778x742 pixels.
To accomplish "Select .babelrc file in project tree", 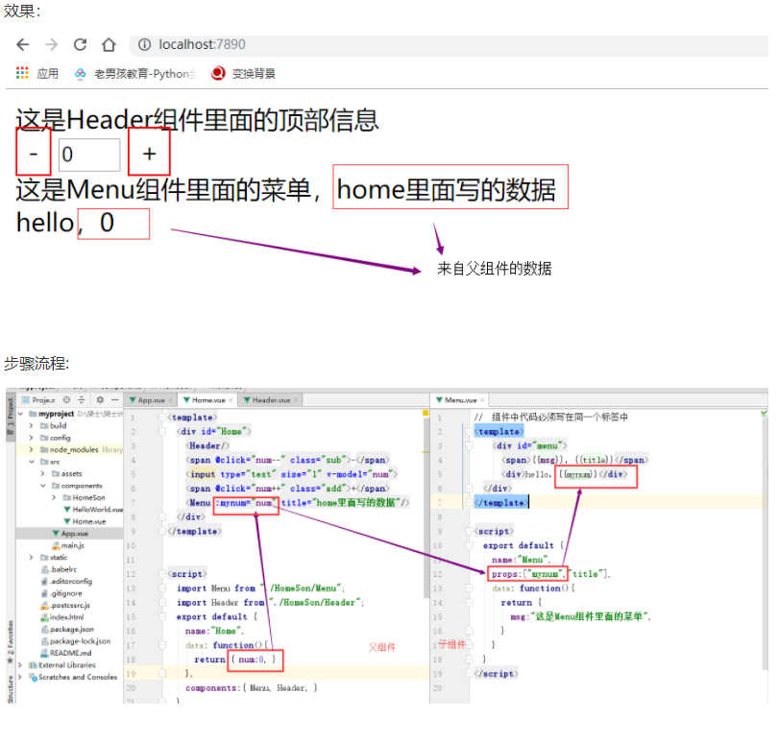I will (59, 569).
